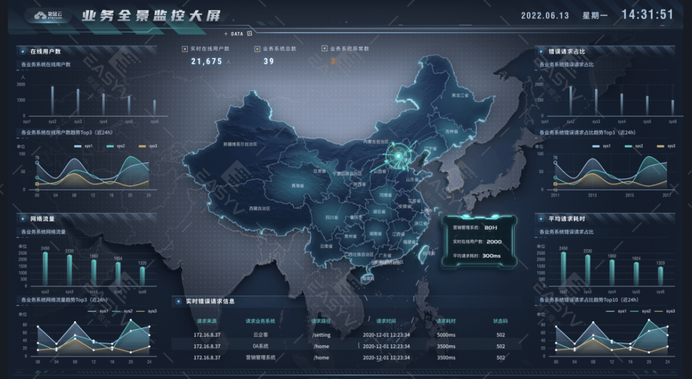Toggle sys3 legend in 网络流量 trend chart

147,311
